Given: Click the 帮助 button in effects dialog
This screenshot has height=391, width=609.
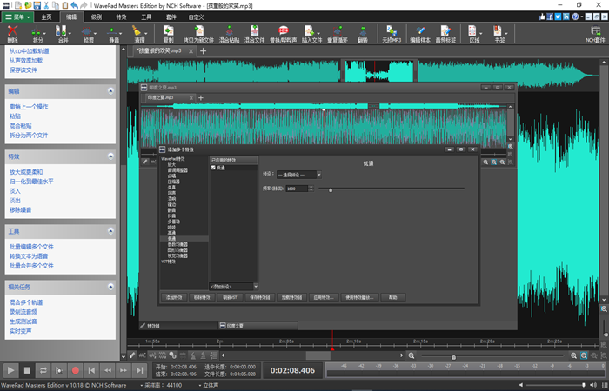Looking at the screenshot, I should tap(393, 297).
